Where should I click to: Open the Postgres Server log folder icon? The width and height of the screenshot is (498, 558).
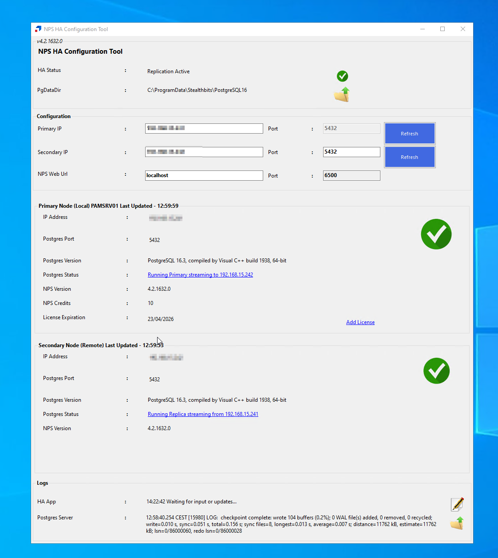click(x=457, y=523)
